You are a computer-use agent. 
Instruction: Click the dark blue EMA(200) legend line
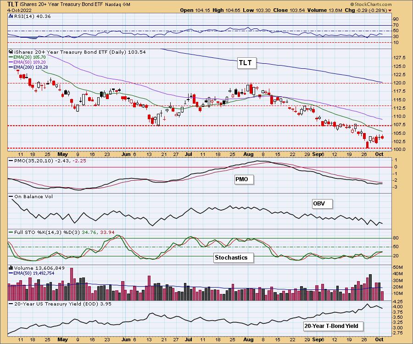pyautogui.click(x=11, y=67)
